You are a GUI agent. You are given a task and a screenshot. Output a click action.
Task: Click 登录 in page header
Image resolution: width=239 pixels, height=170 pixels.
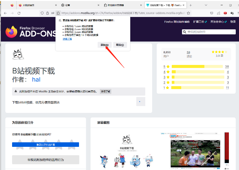click(x=233, y=22)
